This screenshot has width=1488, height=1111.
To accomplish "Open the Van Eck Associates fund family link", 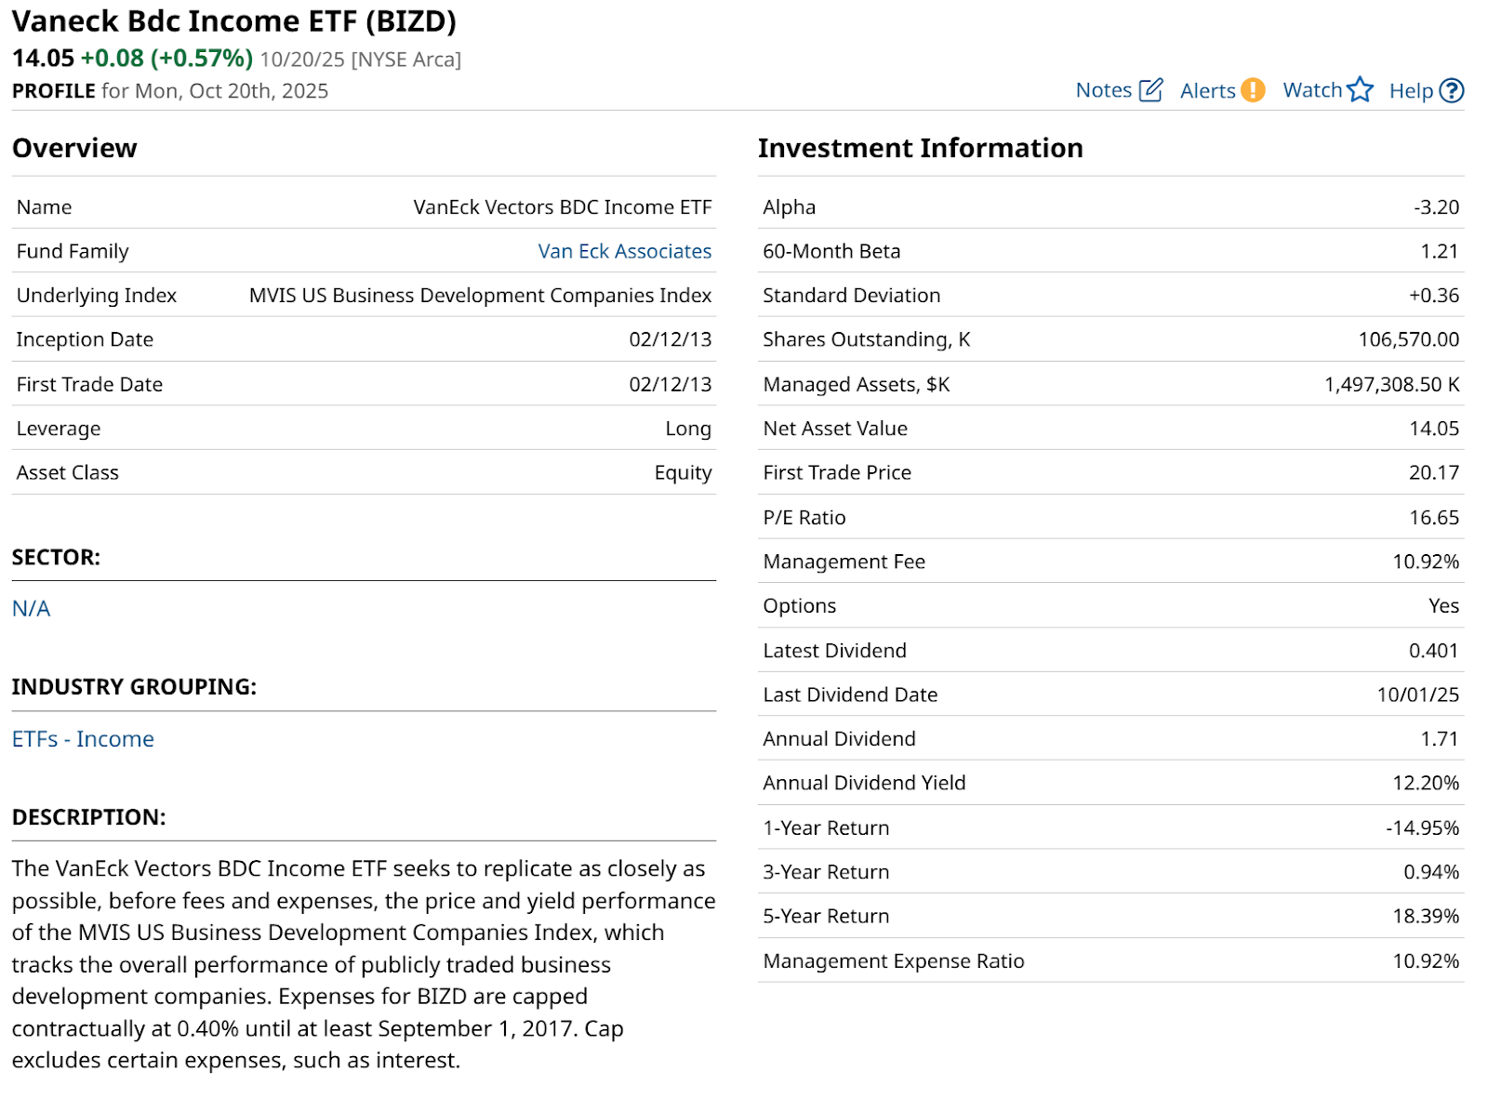I will click(x=624, y=251).
